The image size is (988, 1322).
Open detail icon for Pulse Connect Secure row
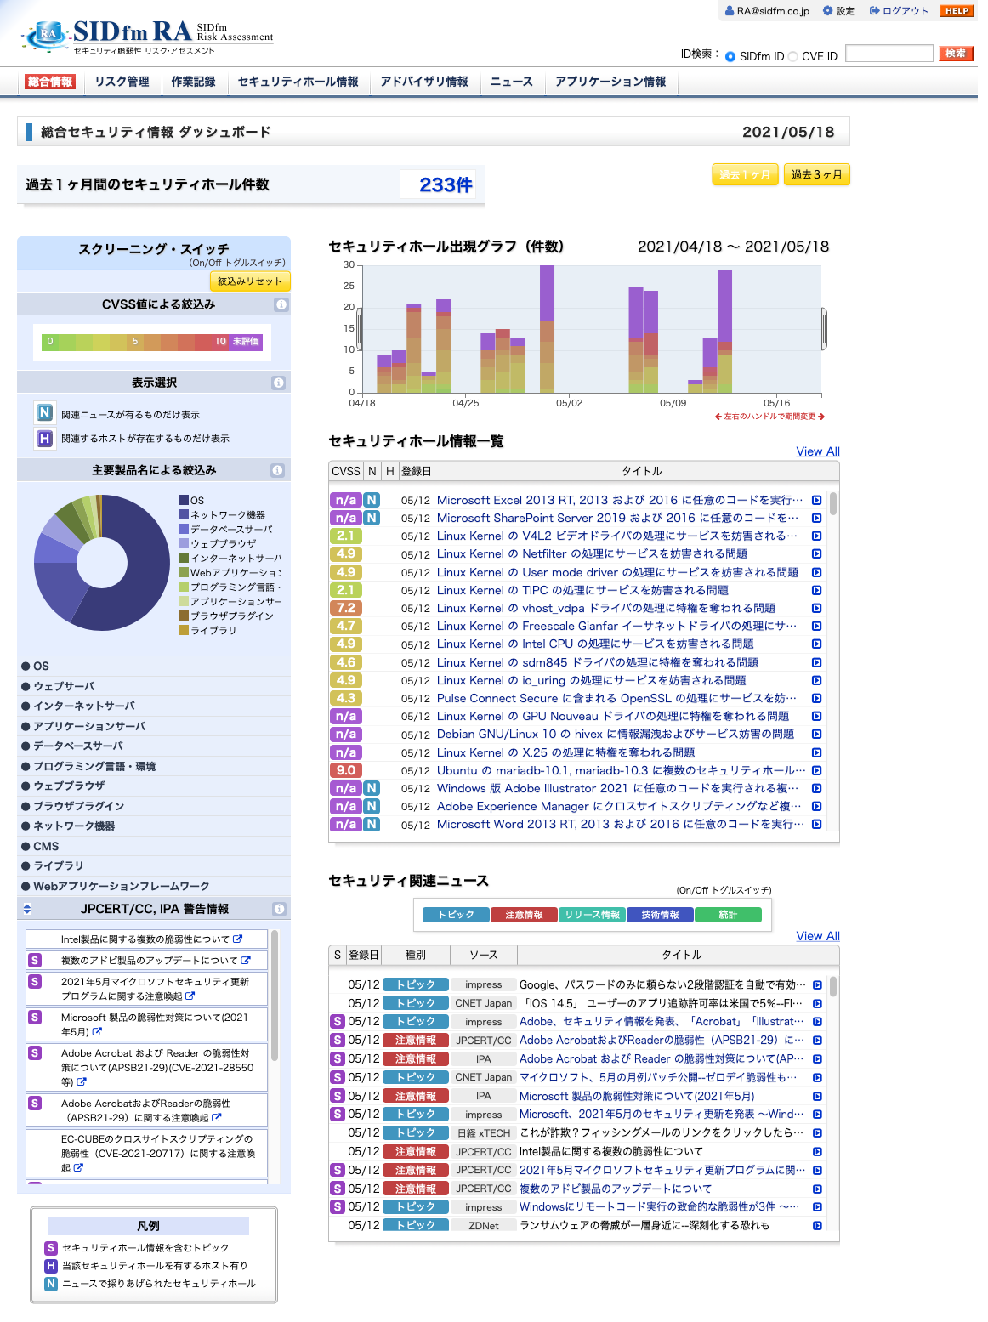[x=816, y=698]
